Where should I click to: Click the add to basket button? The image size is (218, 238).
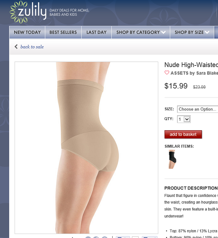click(x=183, y=134)
